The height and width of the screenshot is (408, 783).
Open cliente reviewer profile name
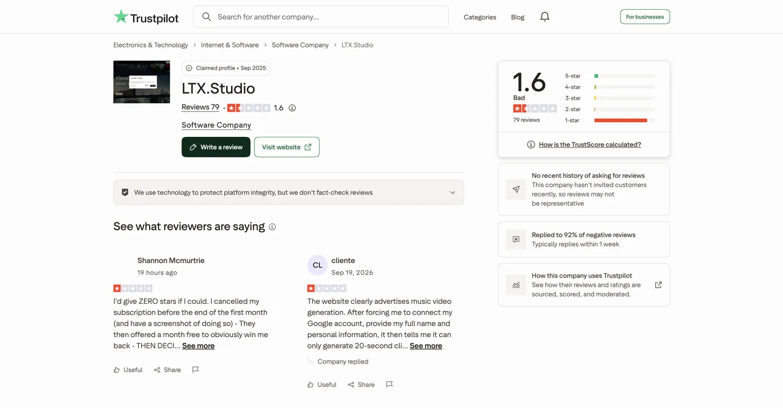coord(343,260)
